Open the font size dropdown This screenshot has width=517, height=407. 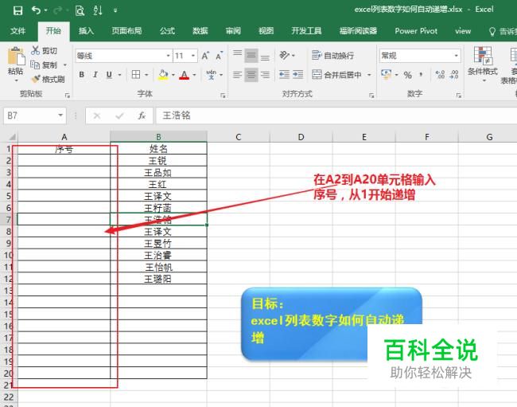pos(193,56)
